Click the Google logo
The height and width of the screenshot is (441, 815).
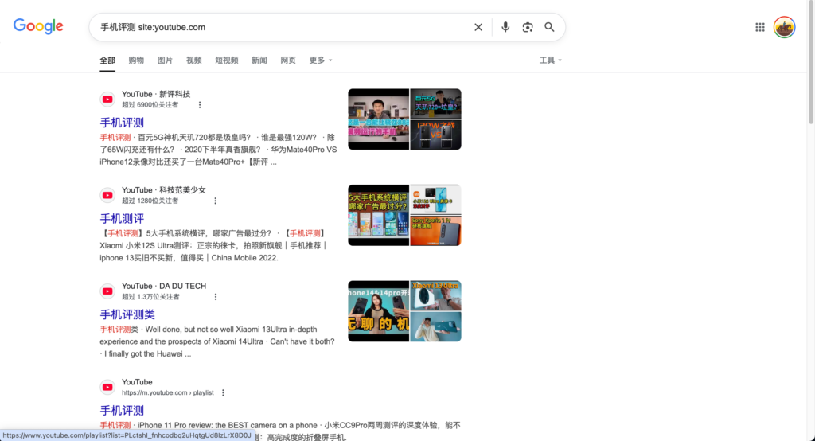tap(38, 26)
